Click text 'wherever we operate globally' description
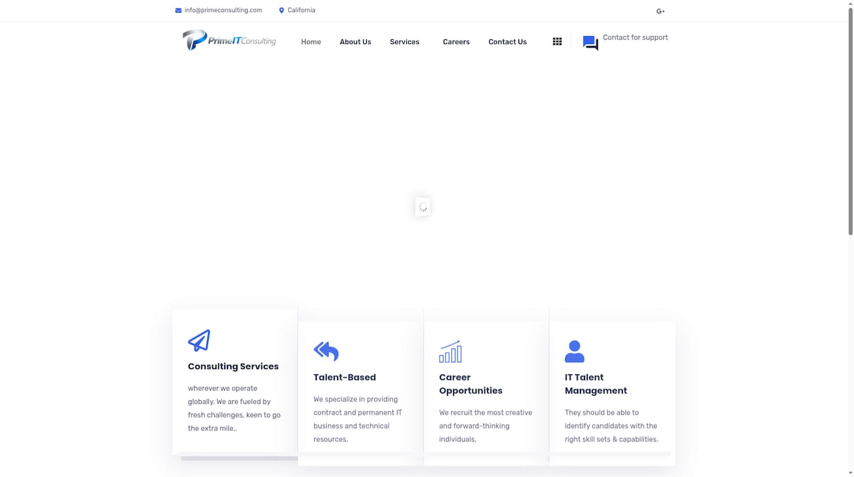This screenshot has height=477, width=854. tap(234, 408)
